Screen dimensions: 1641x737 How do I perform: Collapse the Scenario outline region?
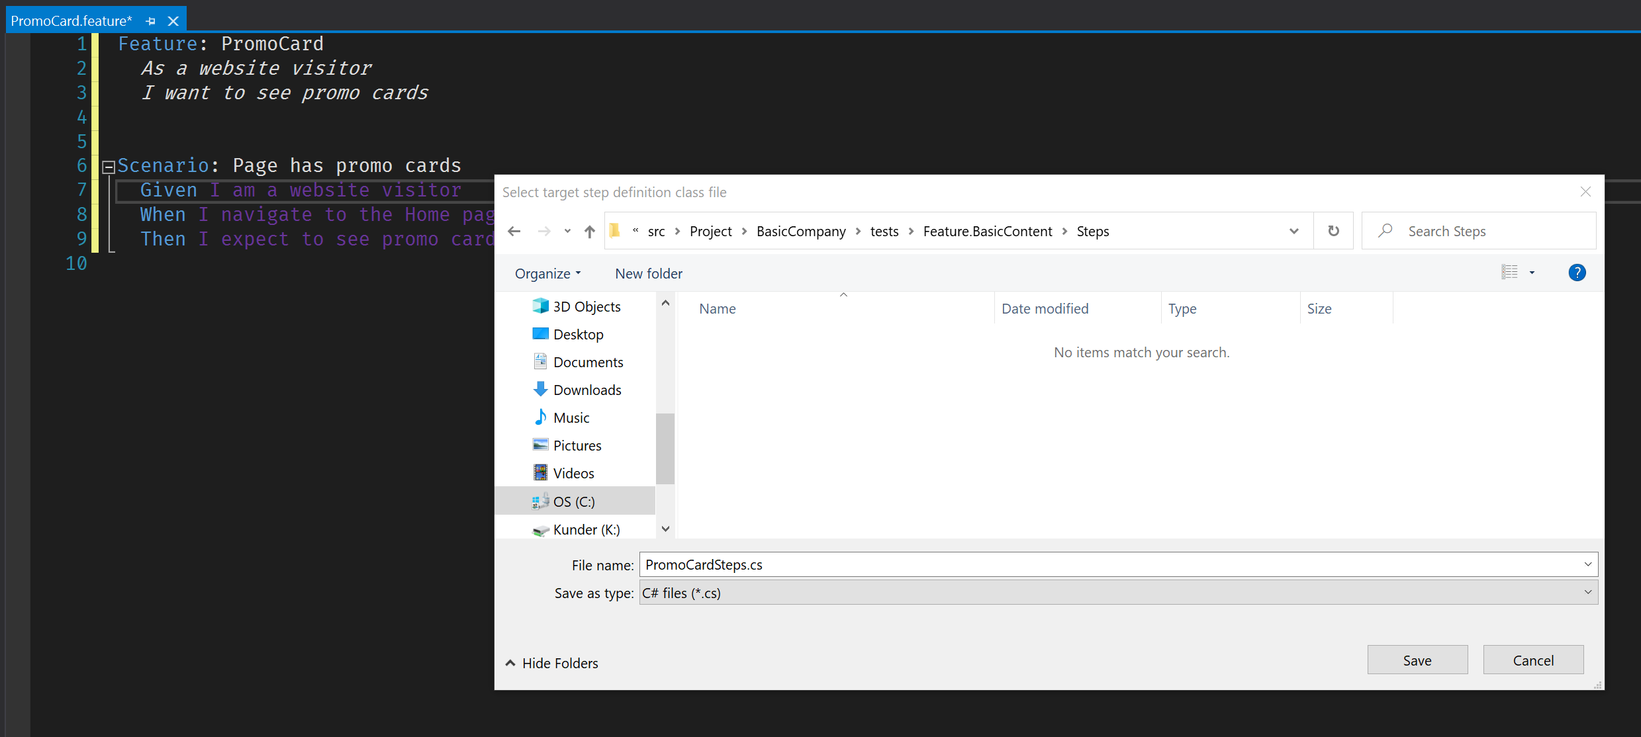[109, 167]
